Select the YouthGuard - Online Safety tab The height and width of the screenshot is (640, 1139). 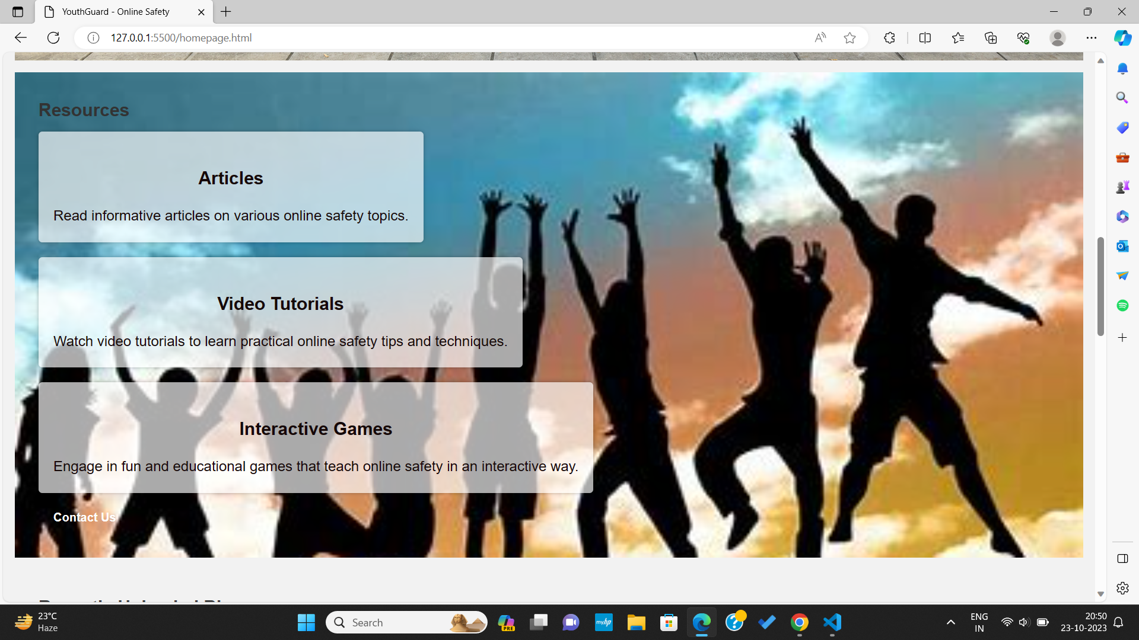point(116,12)
